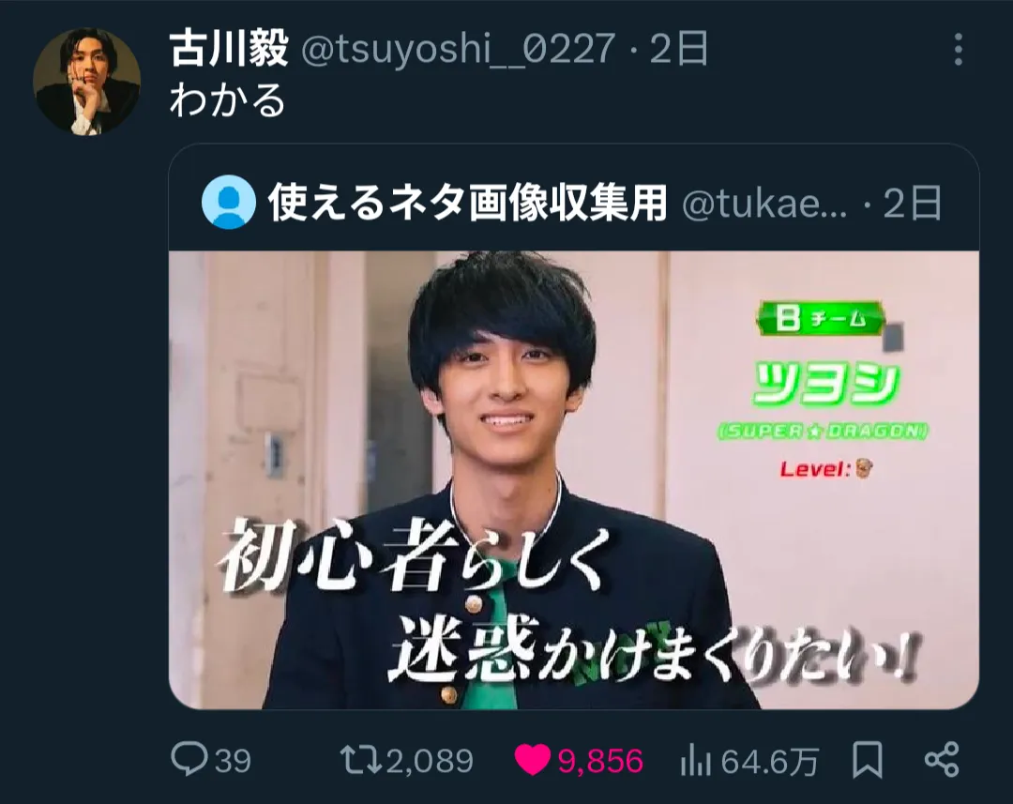Image resolution: width=1013 pixels, height=804 pixels.
Task: Click the view count 64.6万
Action: tap(769, 762)
